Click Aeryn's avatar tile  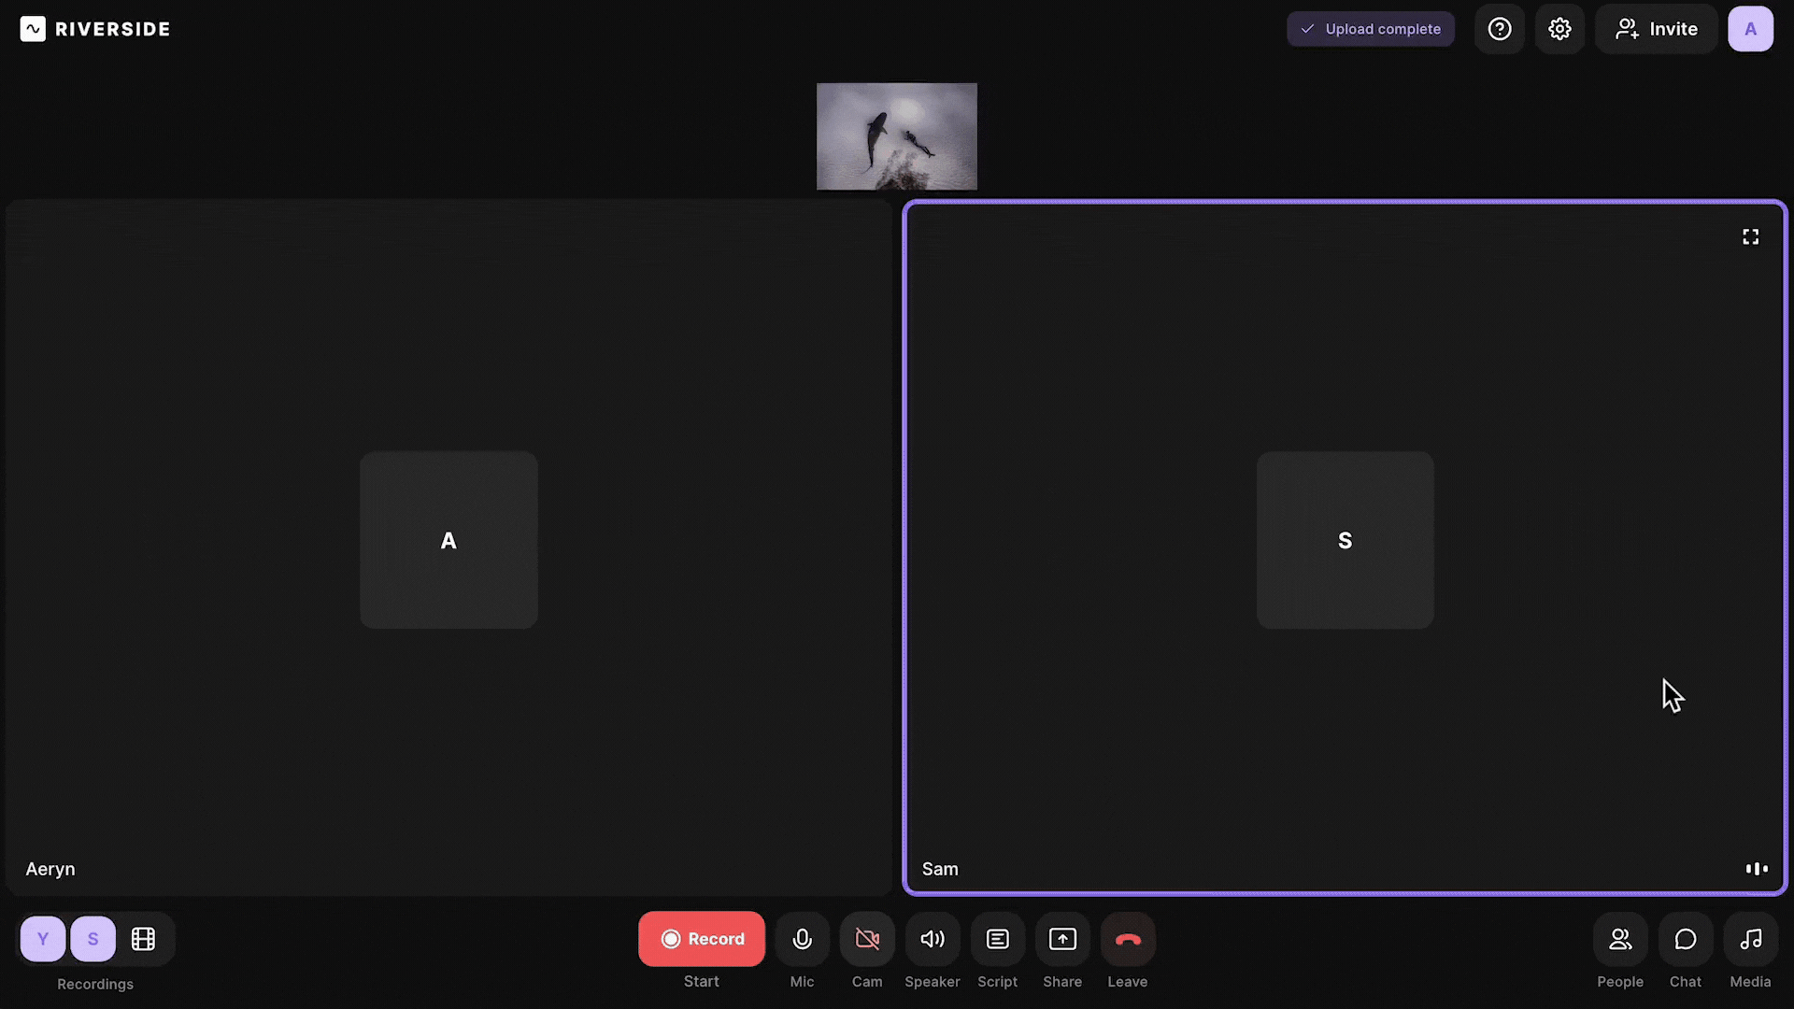click(448, 540)
